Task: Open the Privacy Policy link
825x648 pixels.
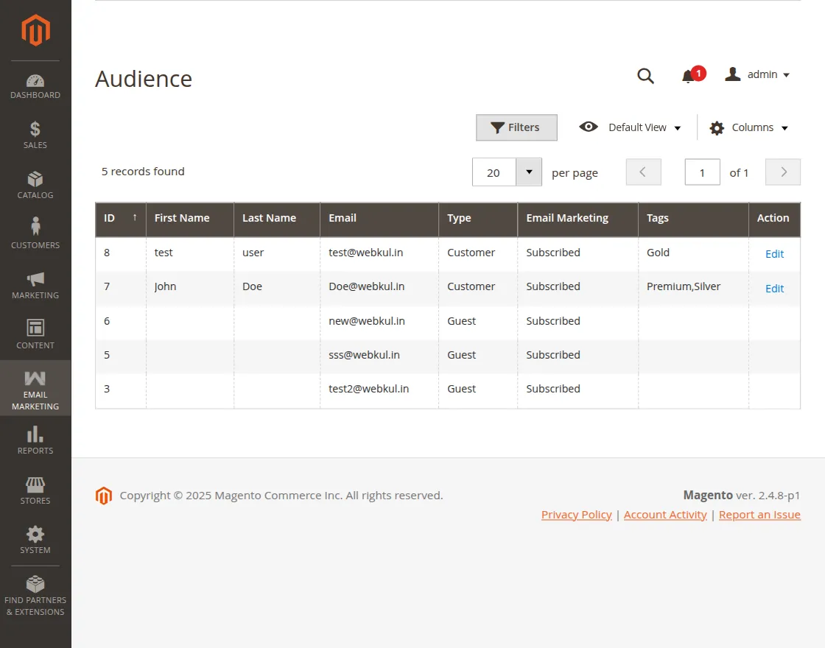Action: click(x=576, y=515)
